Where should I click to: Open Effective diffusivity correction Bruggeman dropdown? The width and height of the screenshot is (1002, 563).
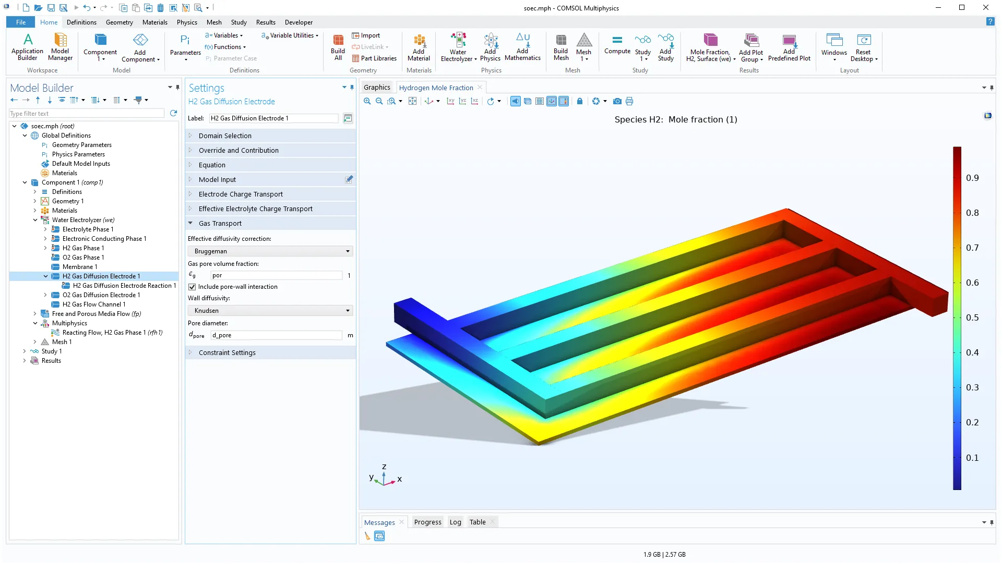click(270, 251)
